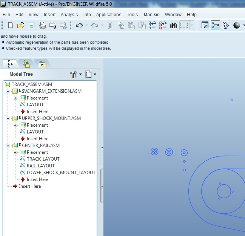This screenshot has height=236, width=245.
Task: Open the Window menu
Action: coord(173,15)
